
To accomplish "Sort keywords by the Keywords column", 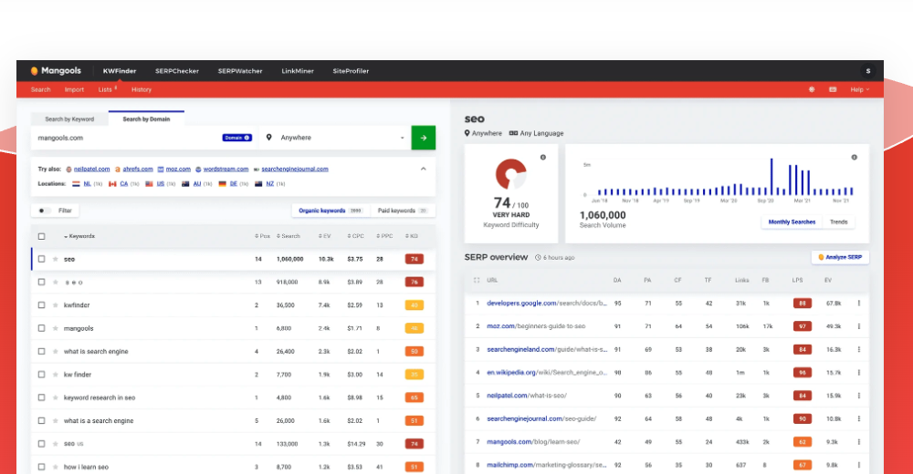I will tap(79, 236).
